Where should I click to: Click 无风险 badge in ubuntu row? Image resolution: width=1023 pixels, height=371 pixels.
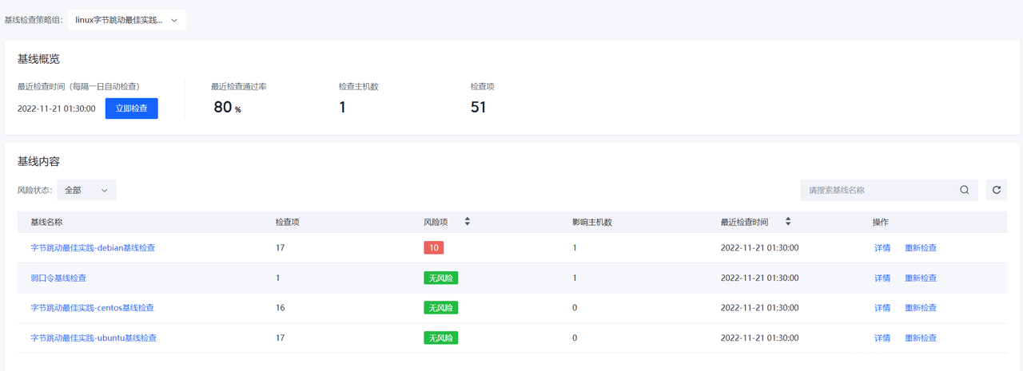point(440,338)
